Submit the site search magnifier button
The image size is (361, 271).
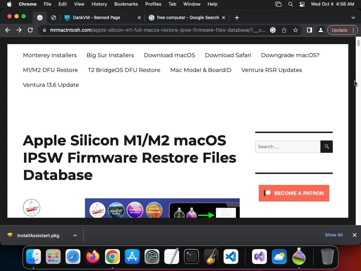326,146
